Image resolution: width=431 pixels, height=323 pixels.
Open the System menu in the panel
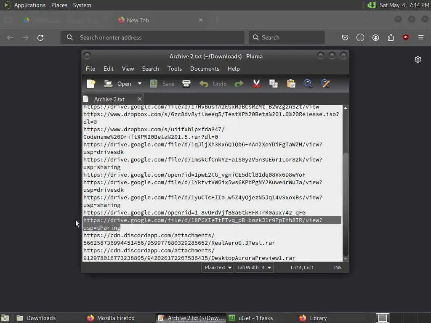[82, 5]
